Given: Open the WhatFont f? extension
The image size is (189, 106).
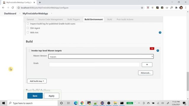Looking at the screenshot, I should coord(172,8).
